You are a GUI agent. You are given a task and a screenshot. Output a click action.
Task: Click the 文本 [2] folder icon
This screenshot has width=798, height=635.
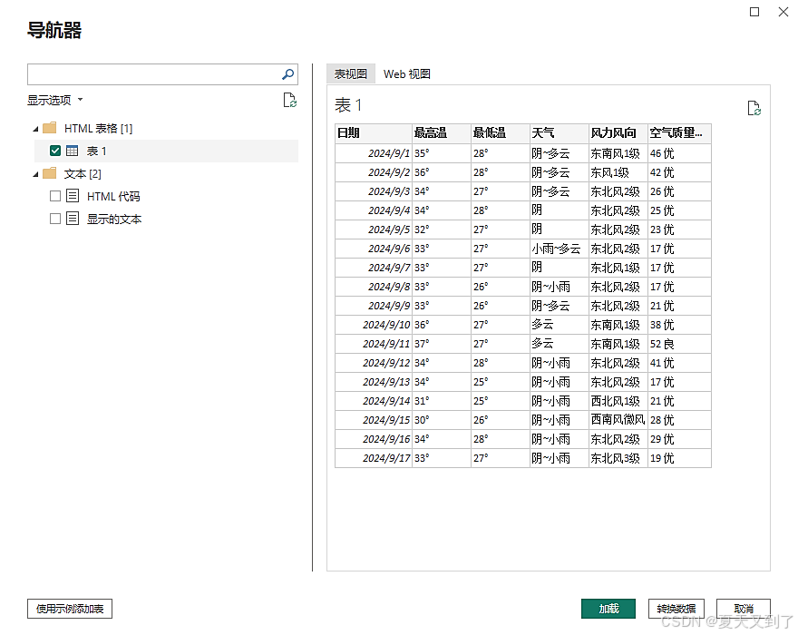click(x=50, y=173)
